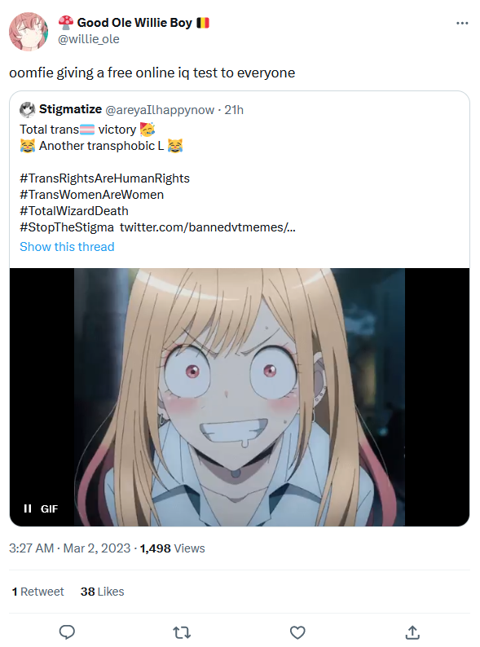
Task: Open Good Ole Willie Boy's profile avatar
Action: (x=29, y=31)
